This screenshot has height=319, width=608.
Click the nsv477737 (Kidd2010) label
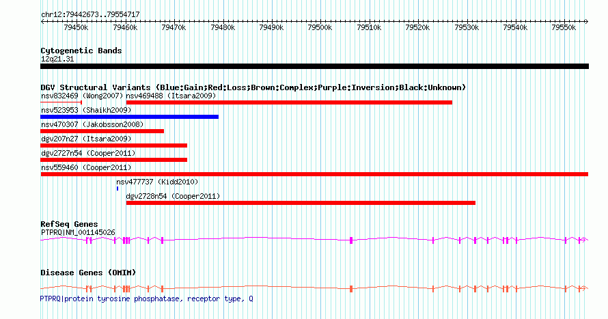pos(157,182)
